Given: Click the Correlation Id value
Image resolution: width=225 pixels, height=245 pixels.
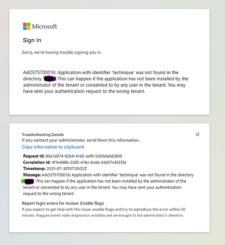Looking at the screenshot, I should click(x=89, y=162).
